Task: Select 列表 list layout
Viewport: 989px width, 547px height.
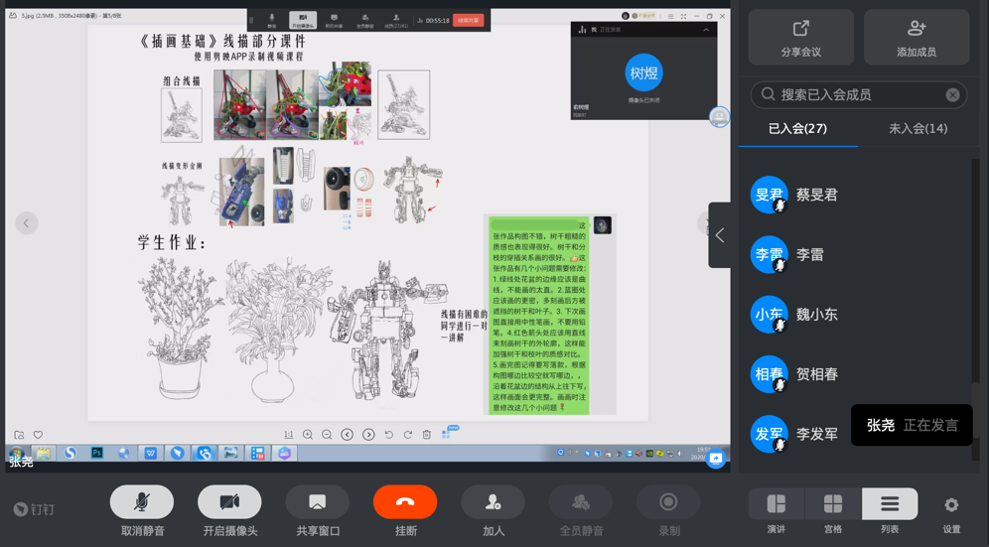Action: coord(890,504)
